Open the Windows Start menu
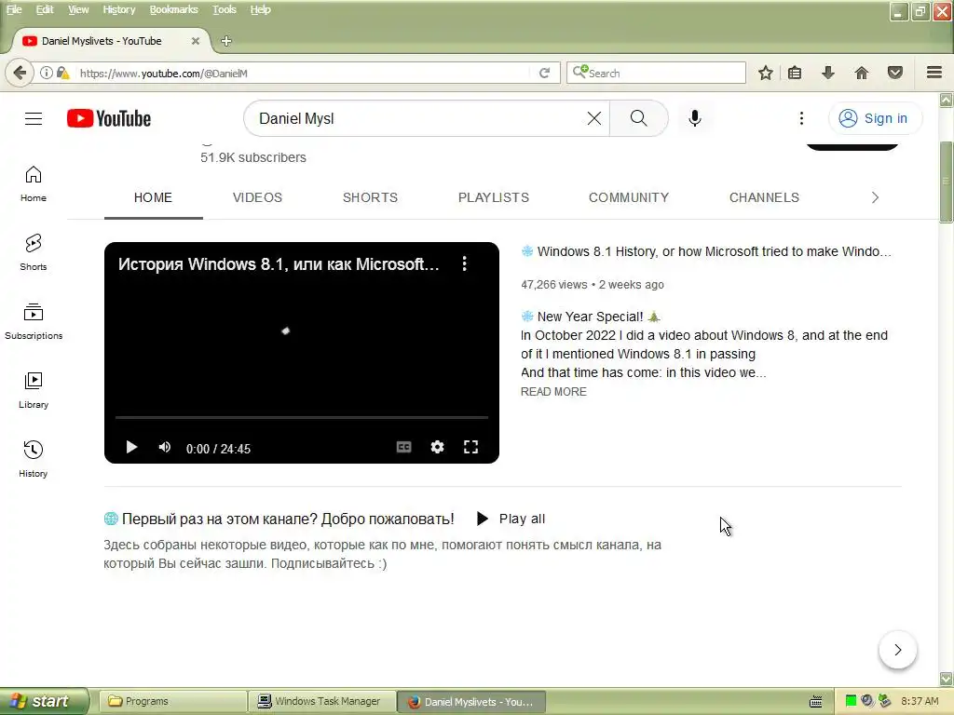Viewport: 954px width, 715px height. click(44, 701)
